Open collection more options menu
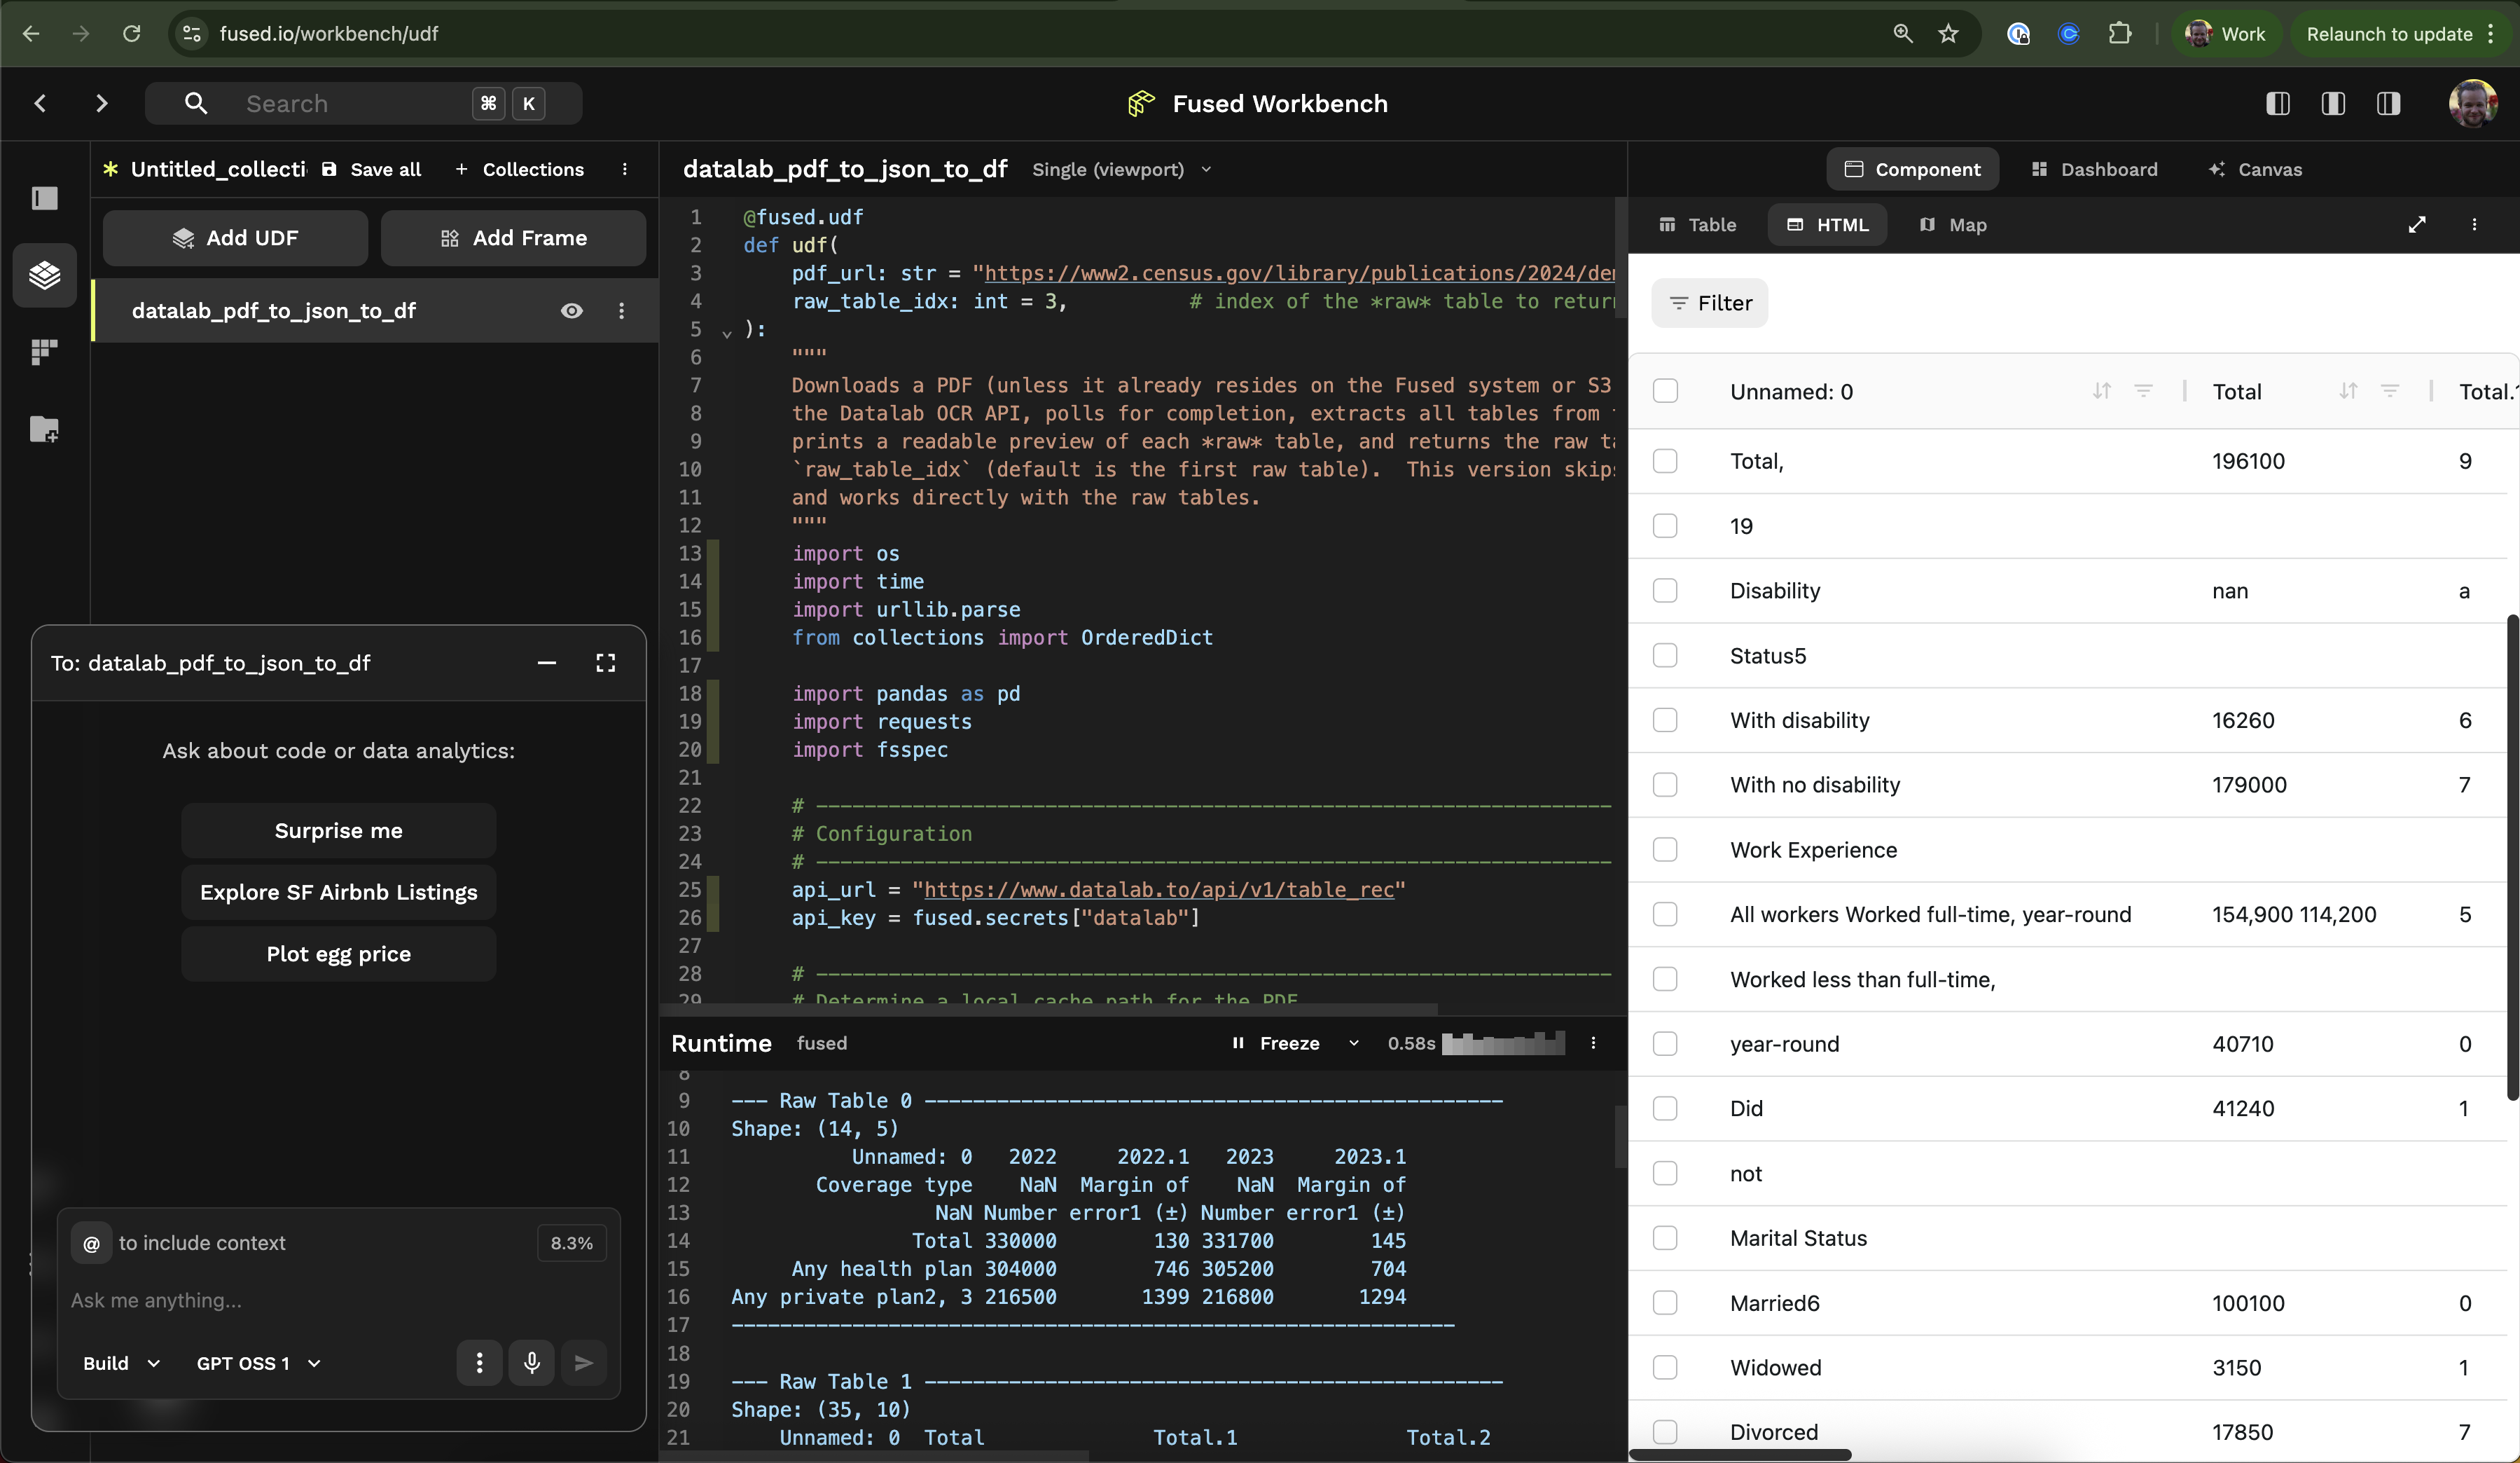This screenshot has width=2520, height=1463. [625, 169]
